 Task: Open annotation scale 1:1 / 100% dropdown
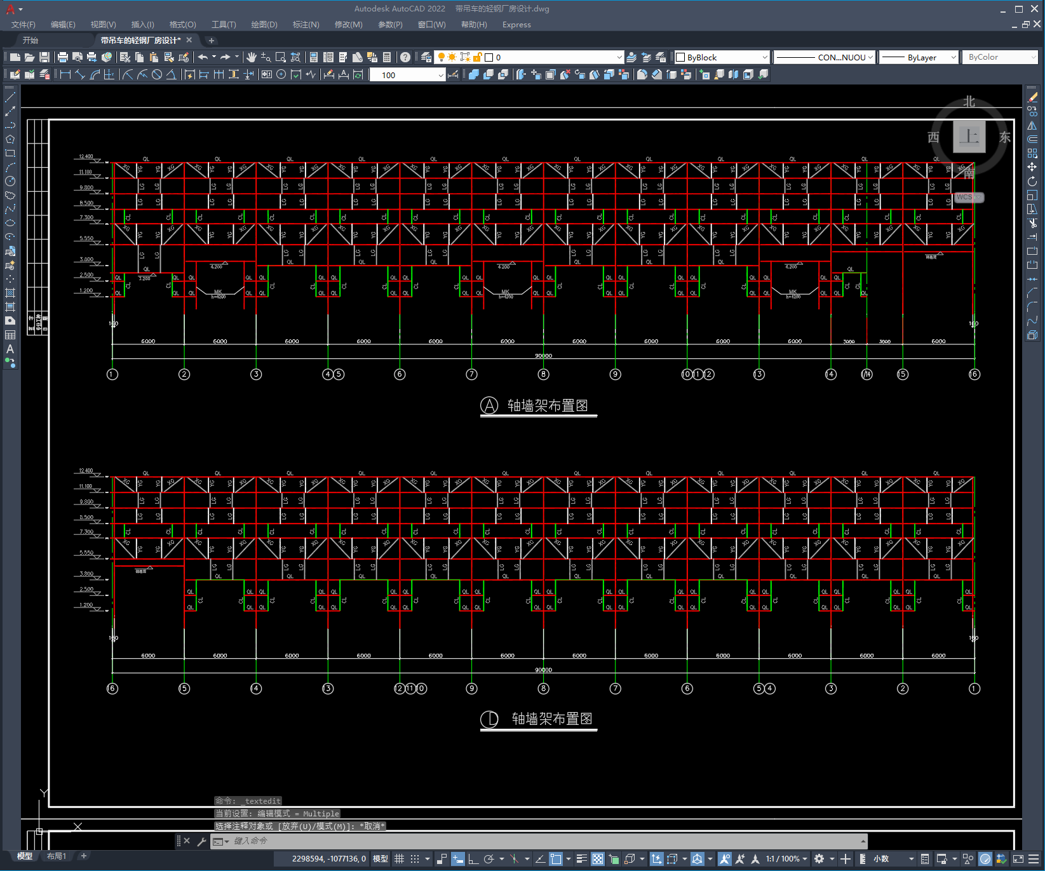(x=786, y=859)
